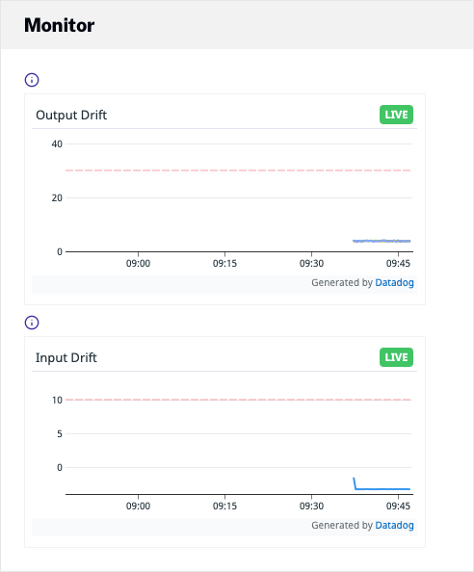Click the 09:00 tick on Output Drift axis

(138, 264)
